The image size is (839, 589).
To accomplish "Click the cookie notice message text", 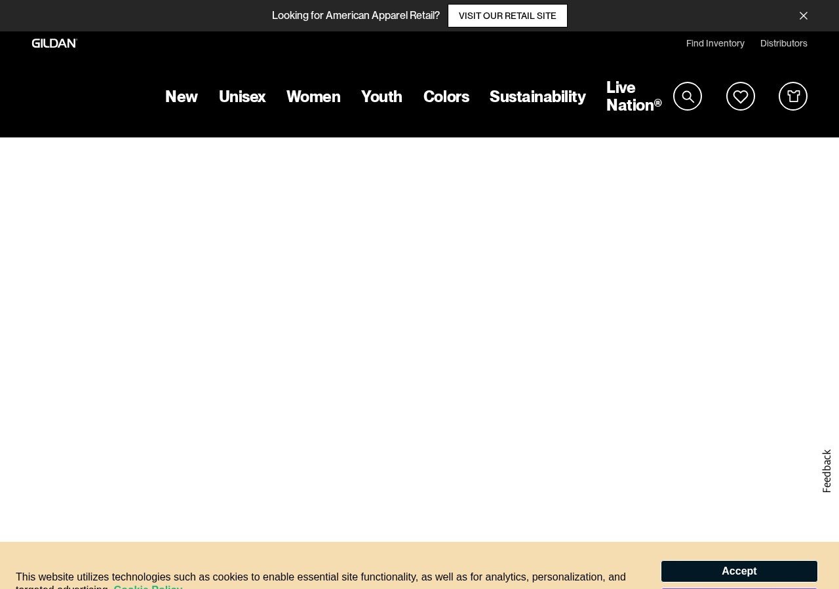I will 321,577.
